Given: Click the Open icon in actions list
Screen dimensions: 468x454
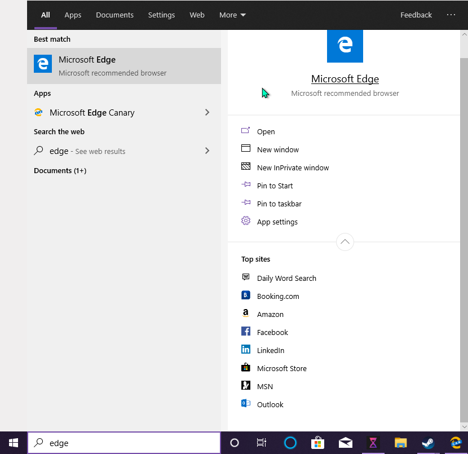Looking at the screenshot, I should (245, 130).
